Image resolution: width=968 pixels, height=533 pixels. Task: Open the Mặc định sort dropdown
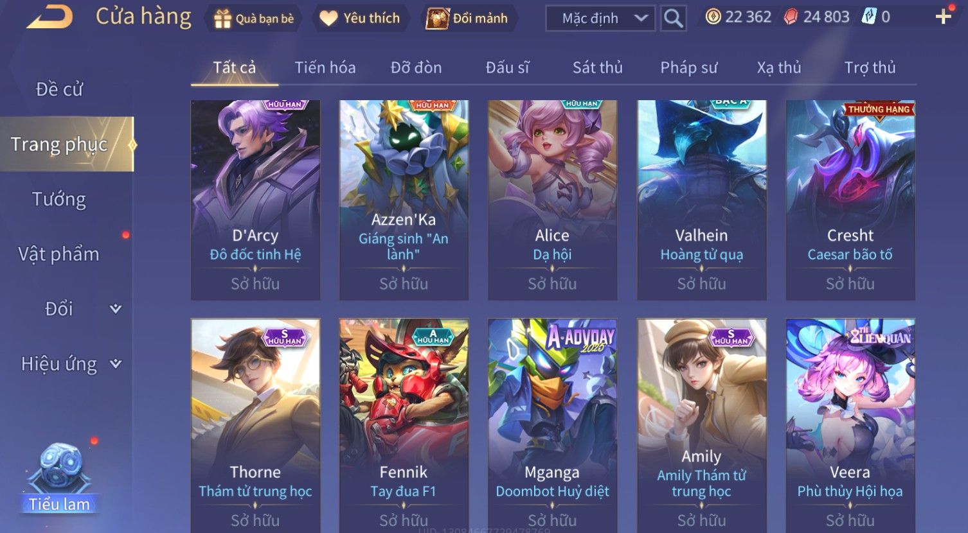tap(600, 18)
